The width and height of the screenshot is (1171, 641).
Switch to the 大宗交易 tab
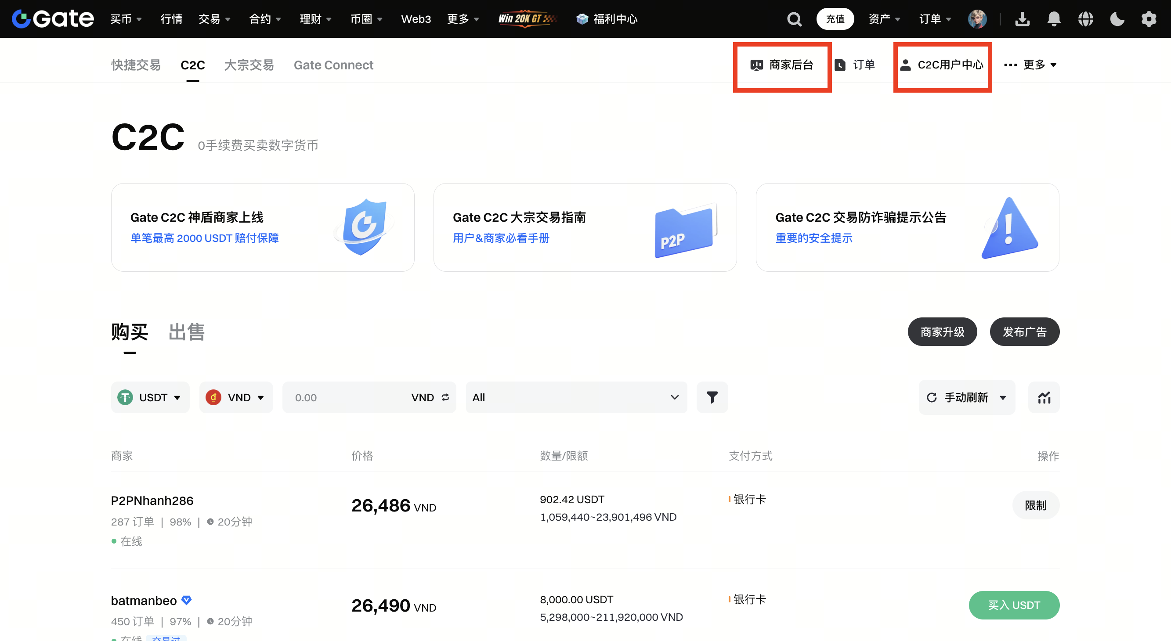[x=249, y=65]
